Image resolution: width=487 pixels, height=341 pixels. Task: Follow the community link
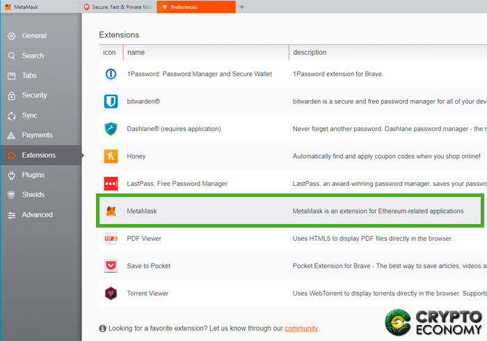(x=301, y=328)
